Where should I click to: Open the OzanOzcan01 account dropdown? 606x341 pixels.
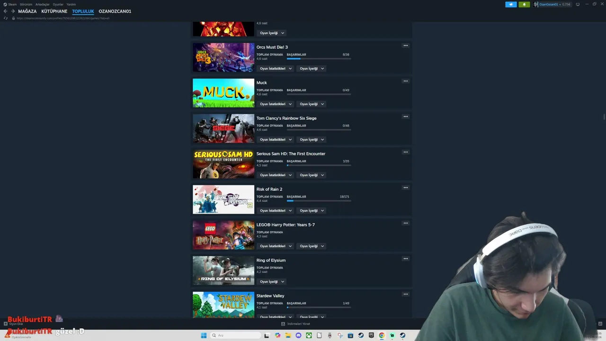550,4
